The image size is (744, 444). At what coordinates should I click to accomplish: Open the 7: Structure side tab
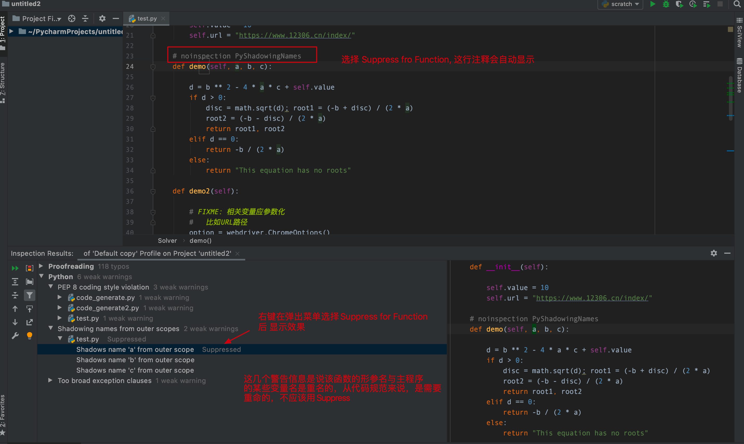3,82
